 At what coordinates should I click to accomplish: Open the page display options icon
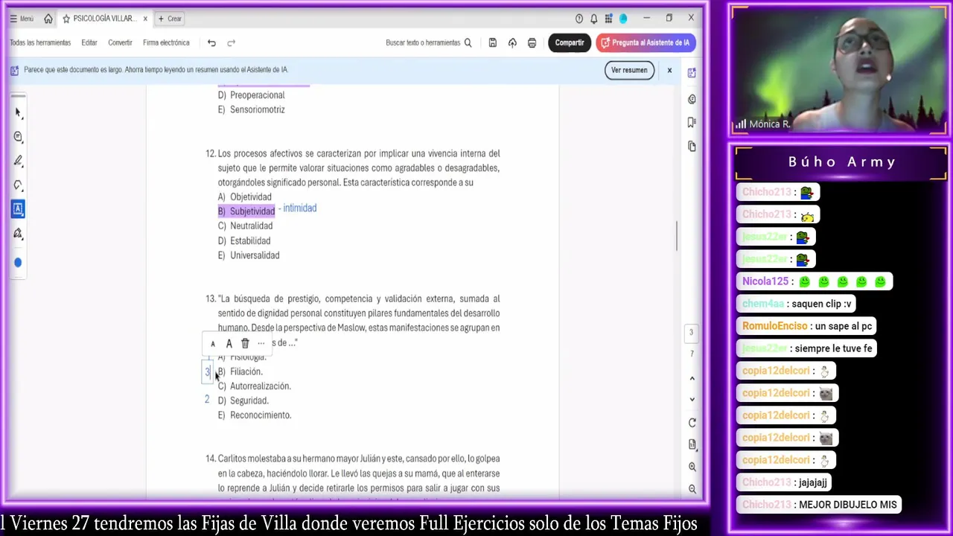[x=692, y=445]
